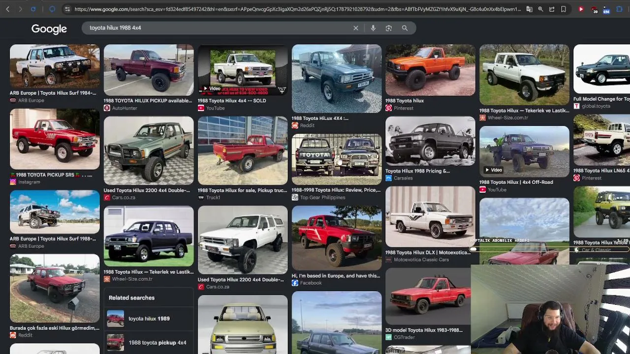
Task: Click the Video badge on the 4x4 Off-Road thumbnail
Action: 494,170
